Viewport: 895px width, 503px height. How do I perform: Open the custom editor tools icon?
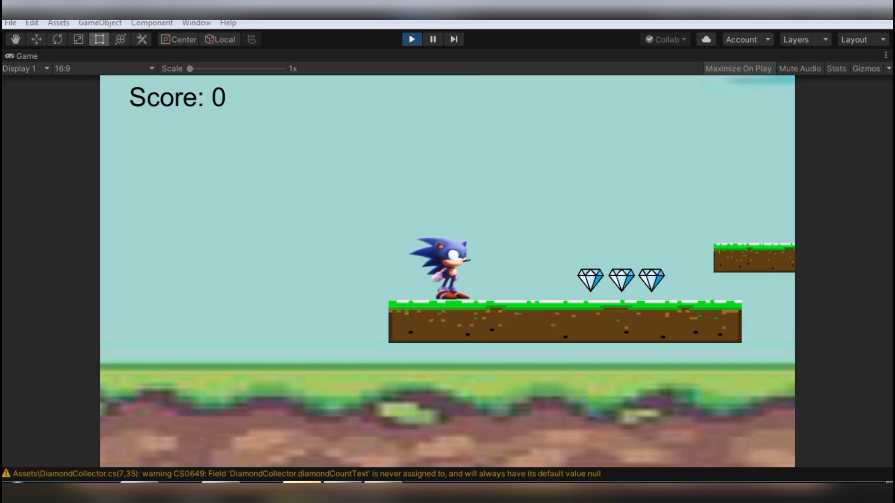[142, 40]
